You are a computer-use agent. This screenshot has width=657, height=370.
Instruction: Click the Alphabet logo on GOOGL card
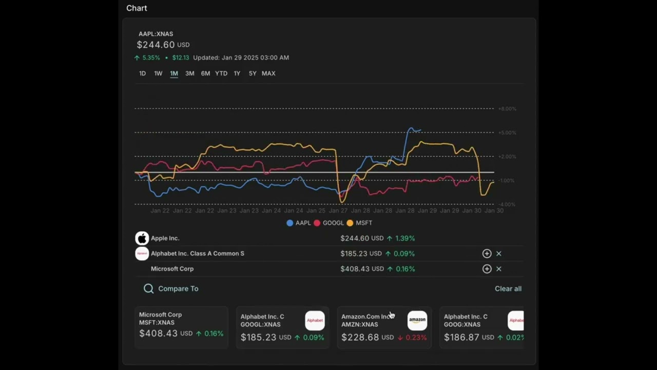click(315, 320)
